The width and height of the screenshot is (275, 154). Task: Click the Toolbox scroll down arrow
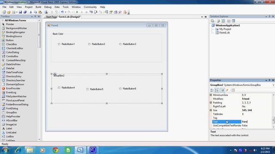pos(39,139)
